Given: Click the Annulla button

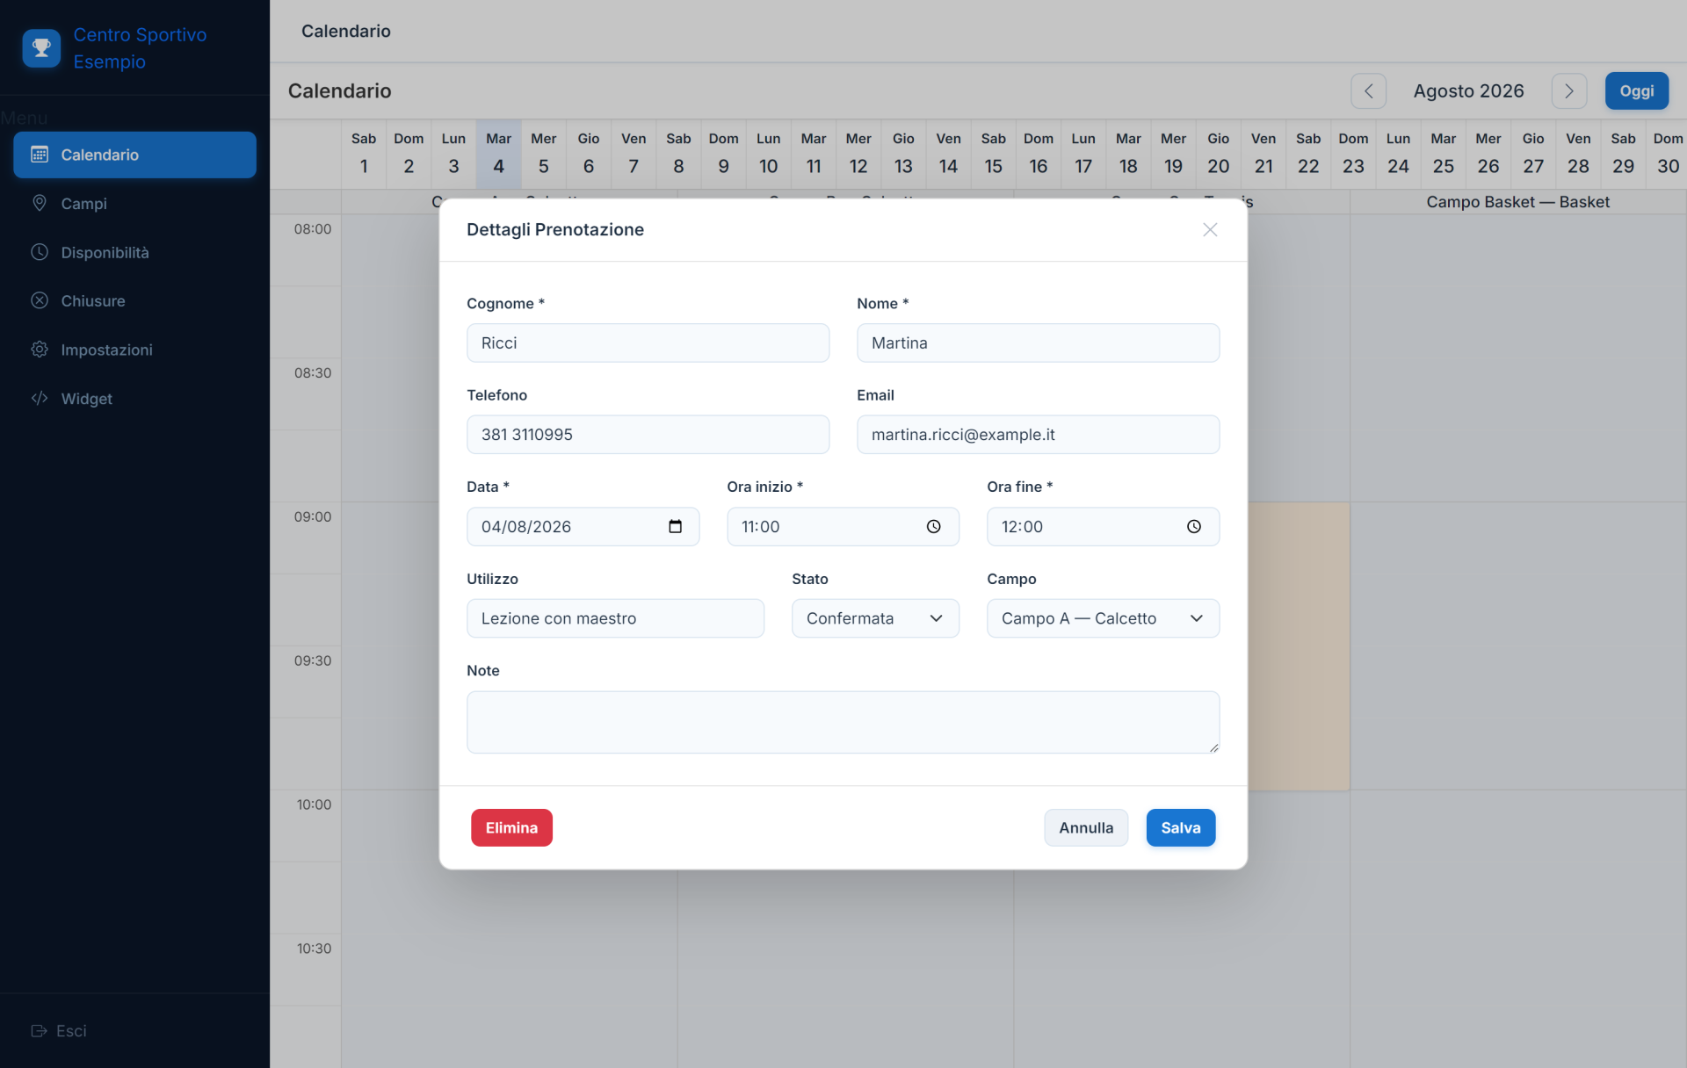Looking at the screenshot, I should pos(1086,827).
